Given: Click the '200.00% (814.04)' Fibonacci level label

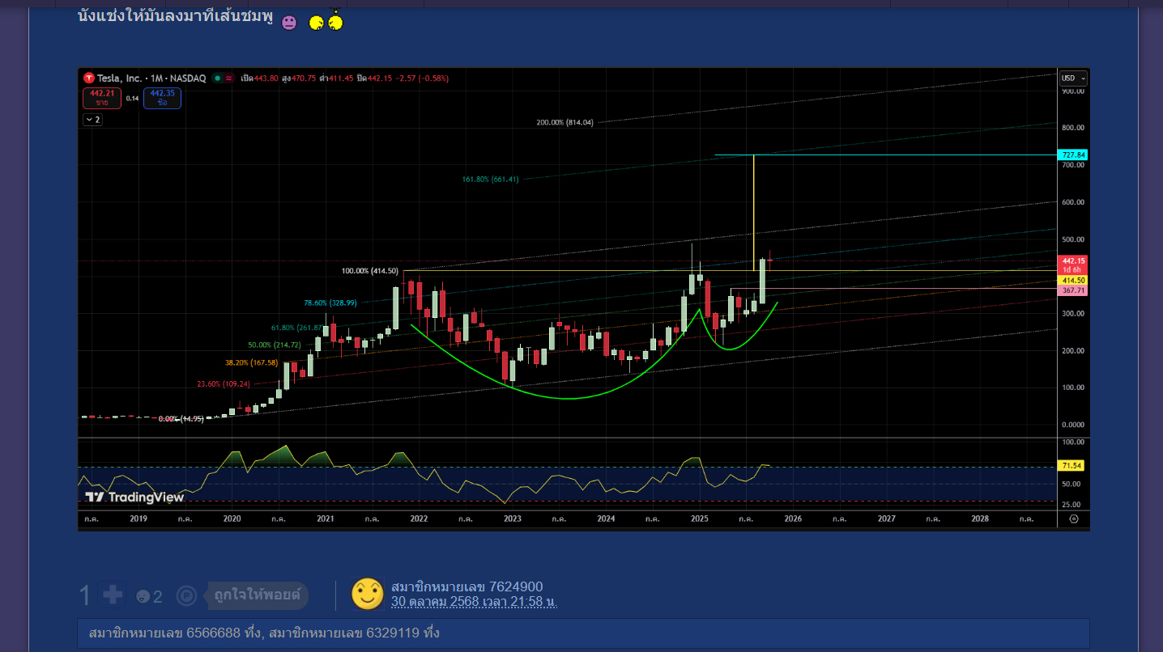Looking at the screenshot, I should pos(564,123).
